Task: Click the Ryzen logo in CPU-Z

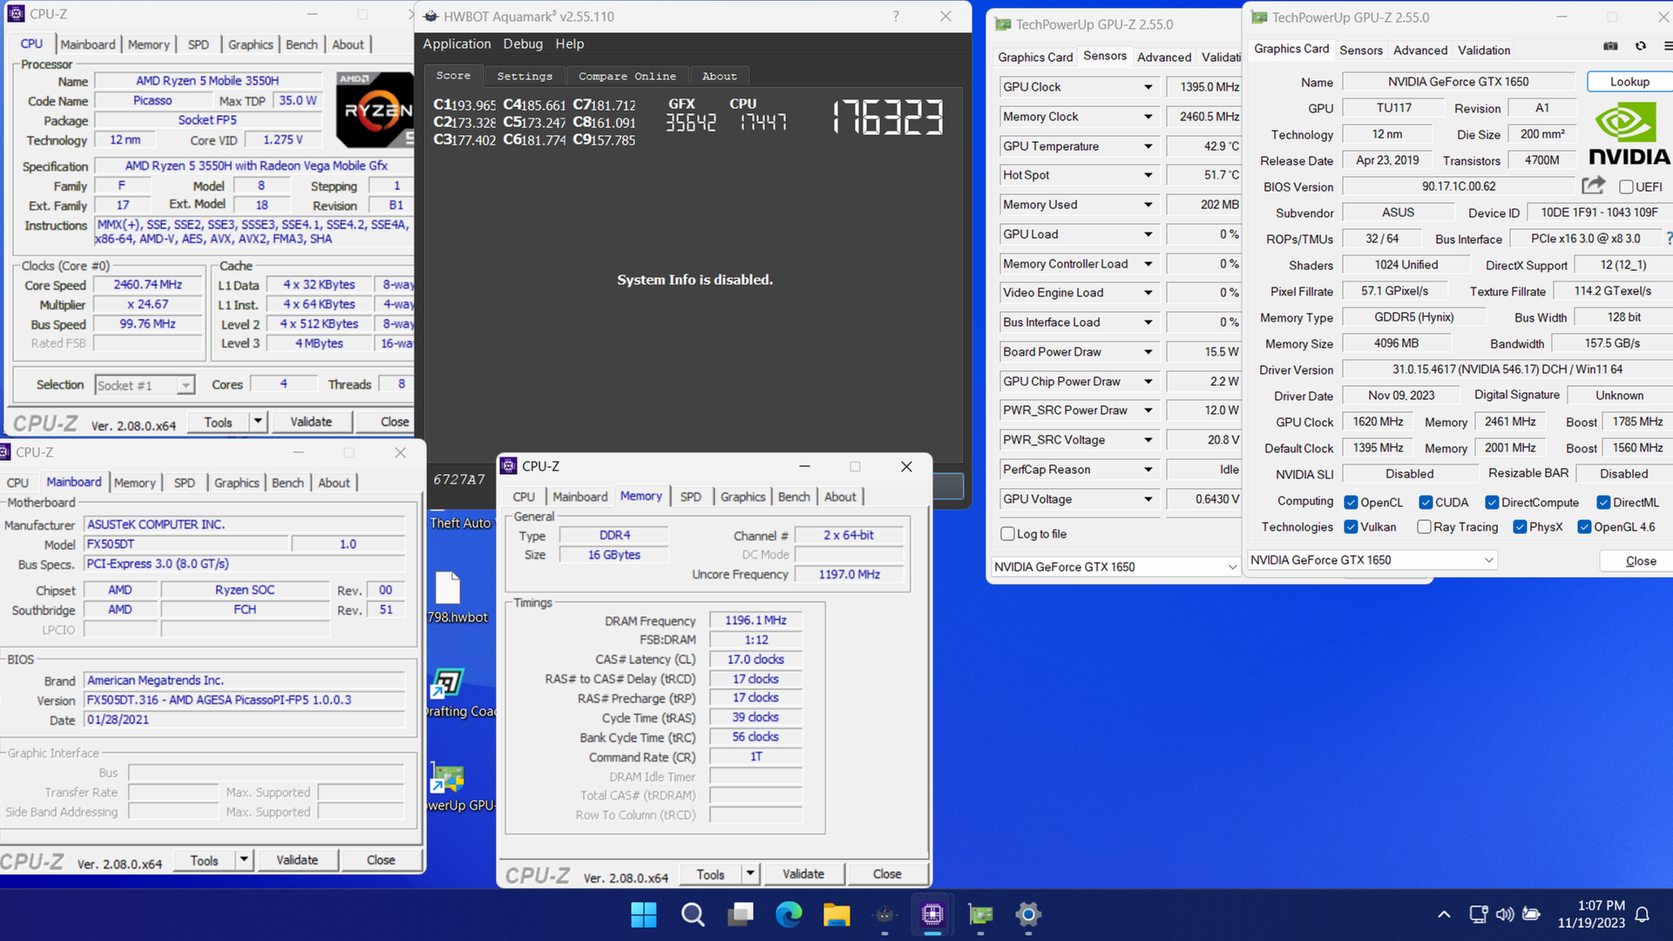Action: (x=375, y=110)
